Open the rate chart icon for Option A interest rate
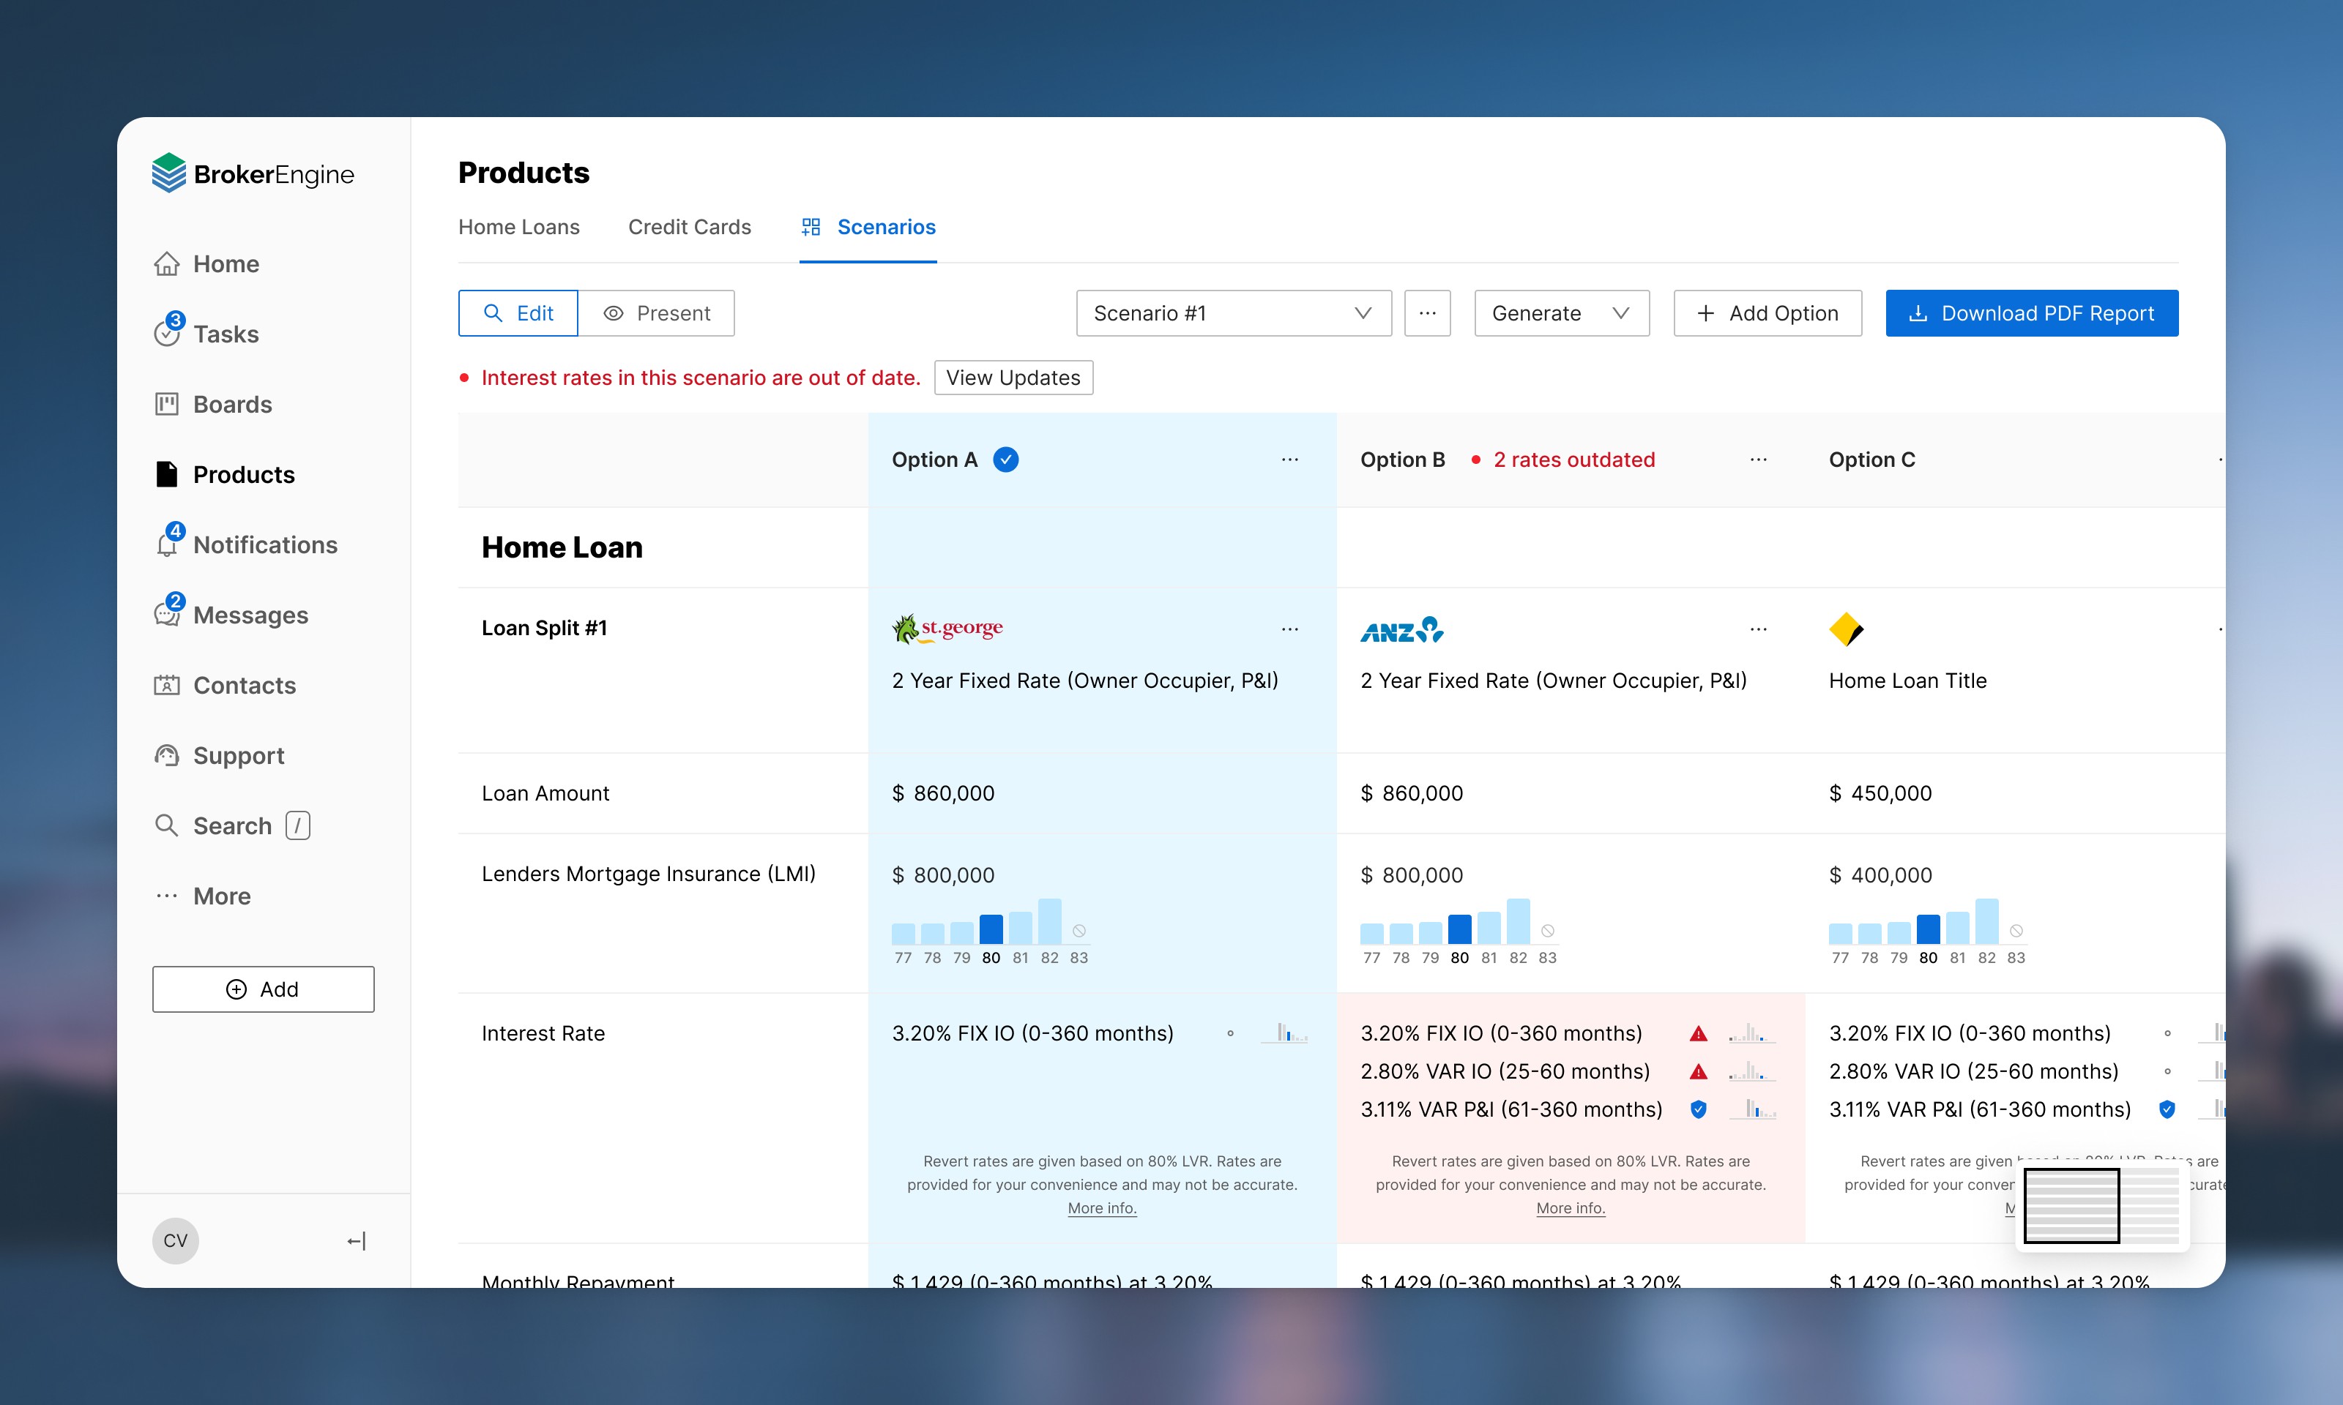This screenshot has height=1405, width=2343. pyautogui.click(x=1284, y=1033)
